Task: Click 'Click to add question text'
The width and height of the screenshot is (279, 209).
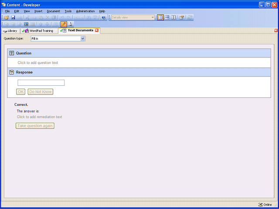Action: coord(38,63)
